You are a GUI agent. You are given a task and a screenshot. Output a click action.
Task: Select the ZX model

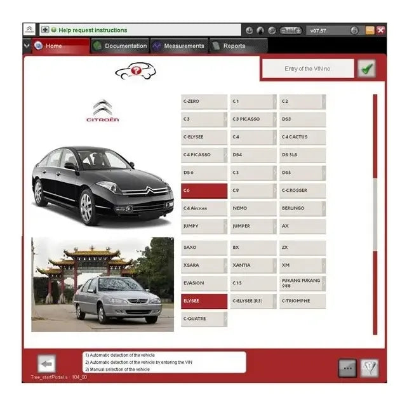(x=302, y=248)
